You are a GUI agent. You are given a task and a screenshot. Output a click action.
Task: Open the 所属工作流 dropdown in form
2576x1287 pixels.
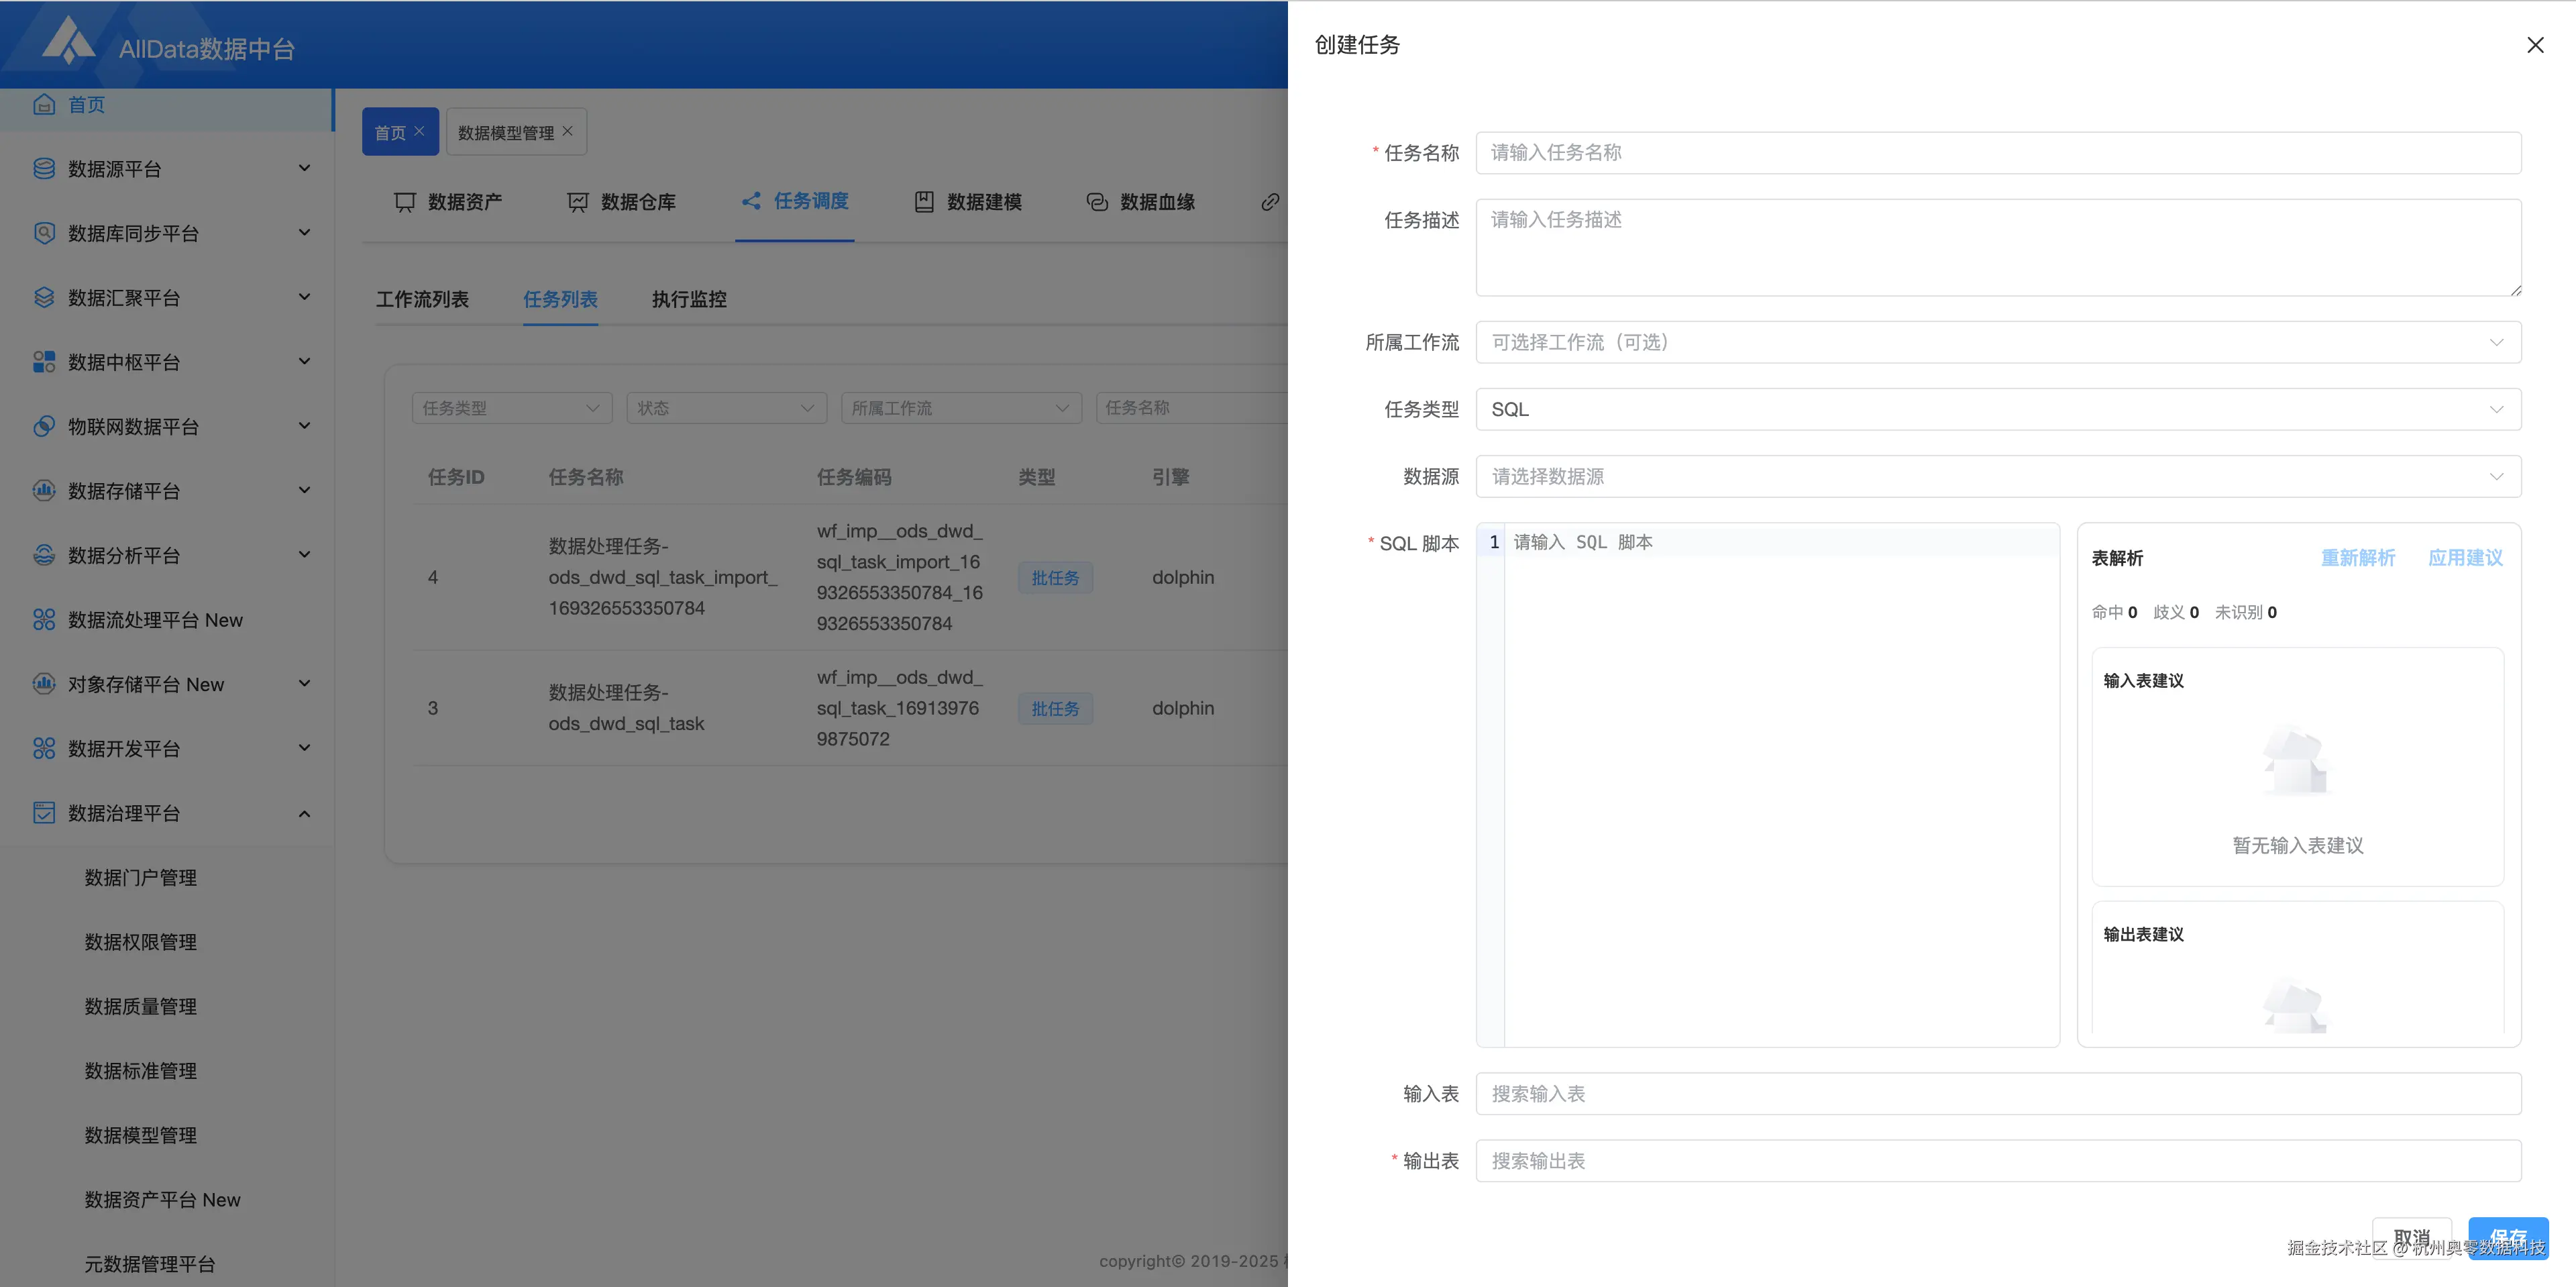[1997, 342]
